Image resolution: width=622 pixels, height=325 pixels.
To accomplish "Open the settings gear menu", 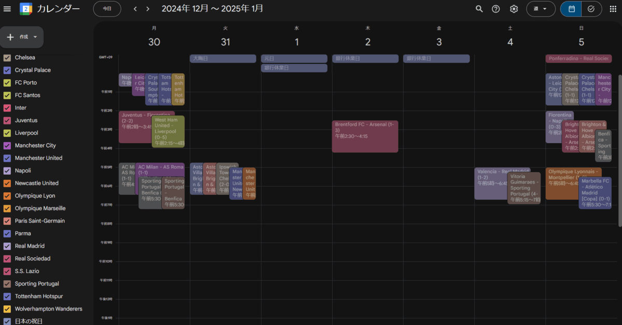I will [514, 9].
